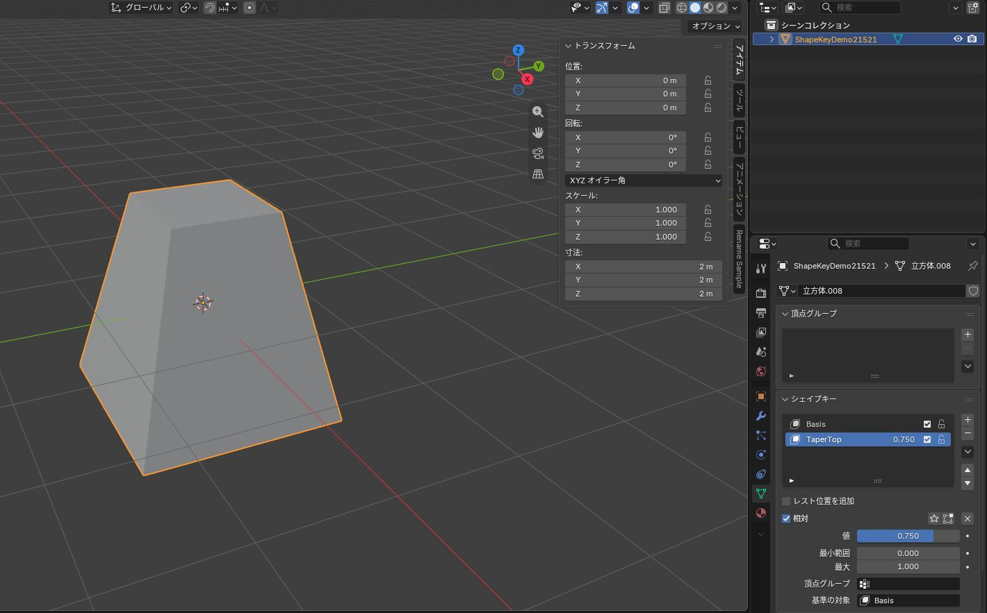Switch to the アニメーション sidebar tab
Viewport: 987px width, 613px height.
coord(740,189)
